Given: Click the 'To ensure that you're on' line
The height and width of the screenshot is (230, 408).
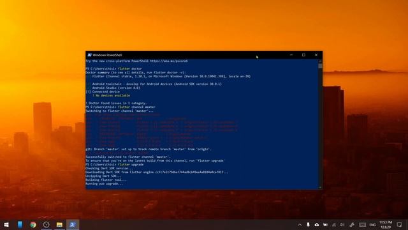Looking at the screenshot, I should 155,160.
